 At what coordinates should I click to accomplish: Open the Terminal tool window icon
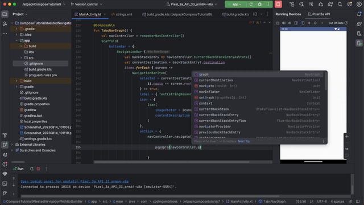tap(5, 183)
